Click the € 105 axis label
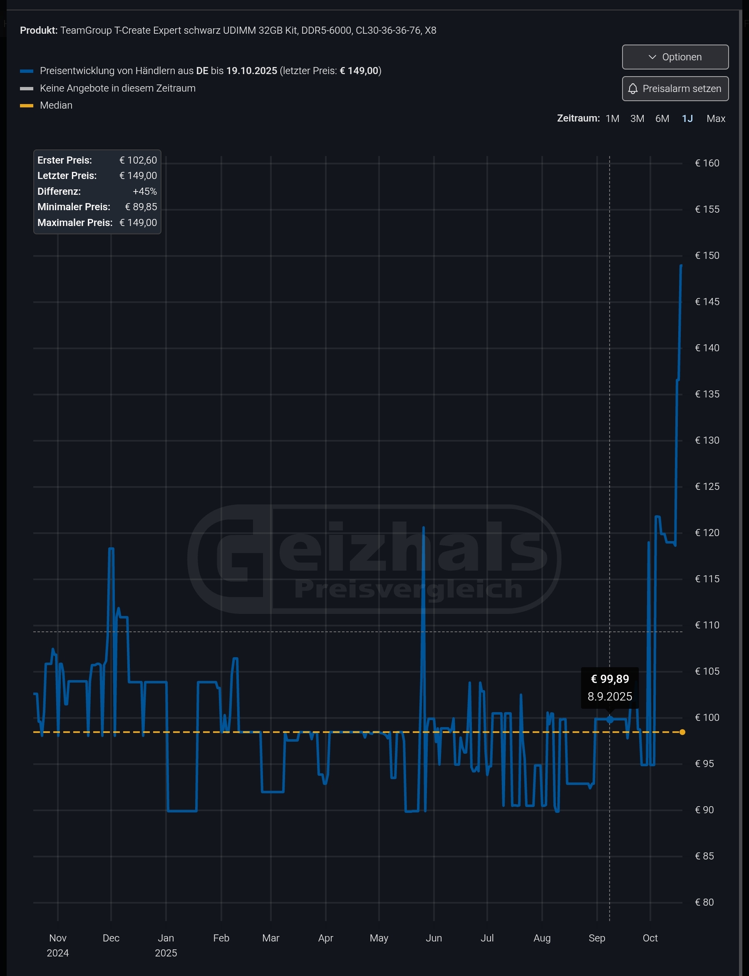Screen dimensions: 749x976 [x=707, y=671]
